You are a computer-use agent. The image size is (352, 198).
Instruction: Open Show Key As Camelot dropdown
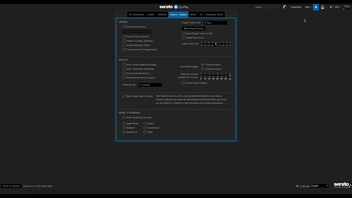(x=150, y=85)
